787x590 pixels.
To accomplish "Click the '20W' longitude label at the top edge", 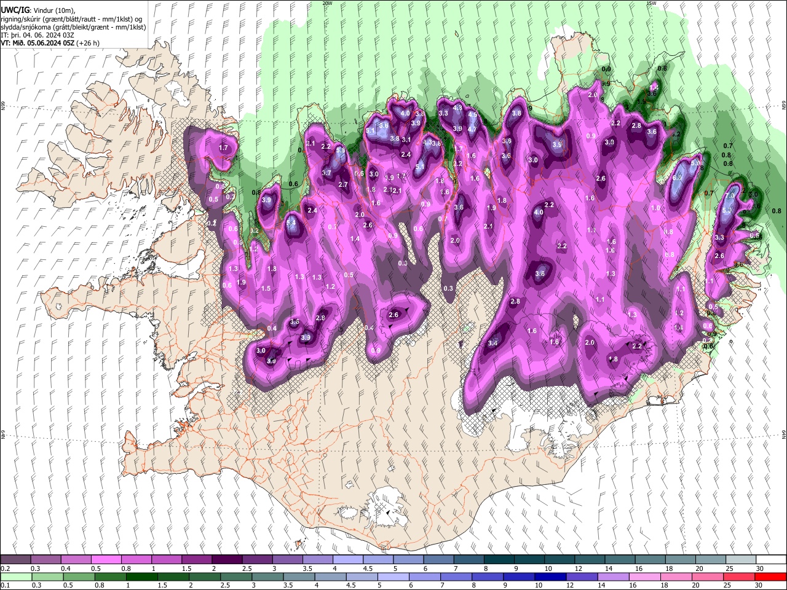I will coord(327,3).
